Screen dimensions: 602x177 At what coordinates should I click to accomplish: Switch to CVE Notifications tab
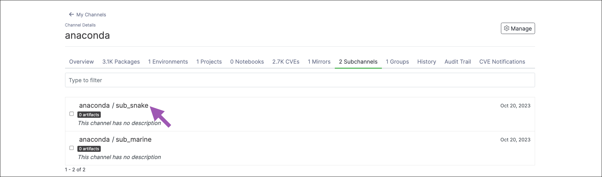pos(502,62)
